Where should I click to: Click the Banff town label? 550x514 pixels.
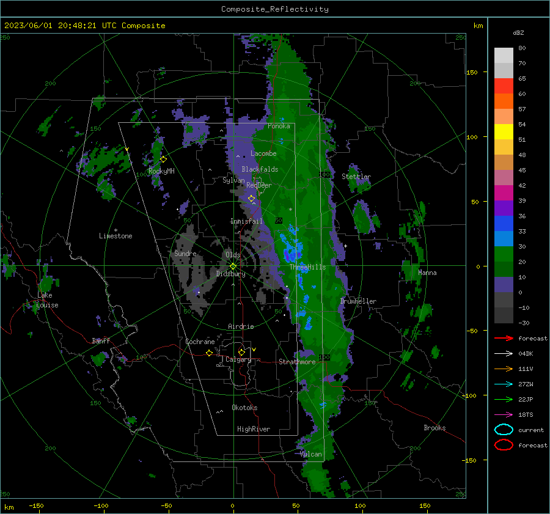pos(101,340)
